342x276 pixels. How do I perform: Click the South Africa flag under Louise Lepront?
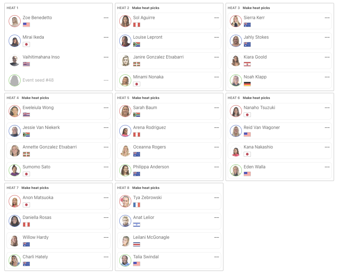pos(137,44)
